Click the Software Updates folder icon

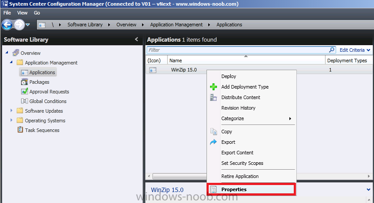(x=20, y=110)
